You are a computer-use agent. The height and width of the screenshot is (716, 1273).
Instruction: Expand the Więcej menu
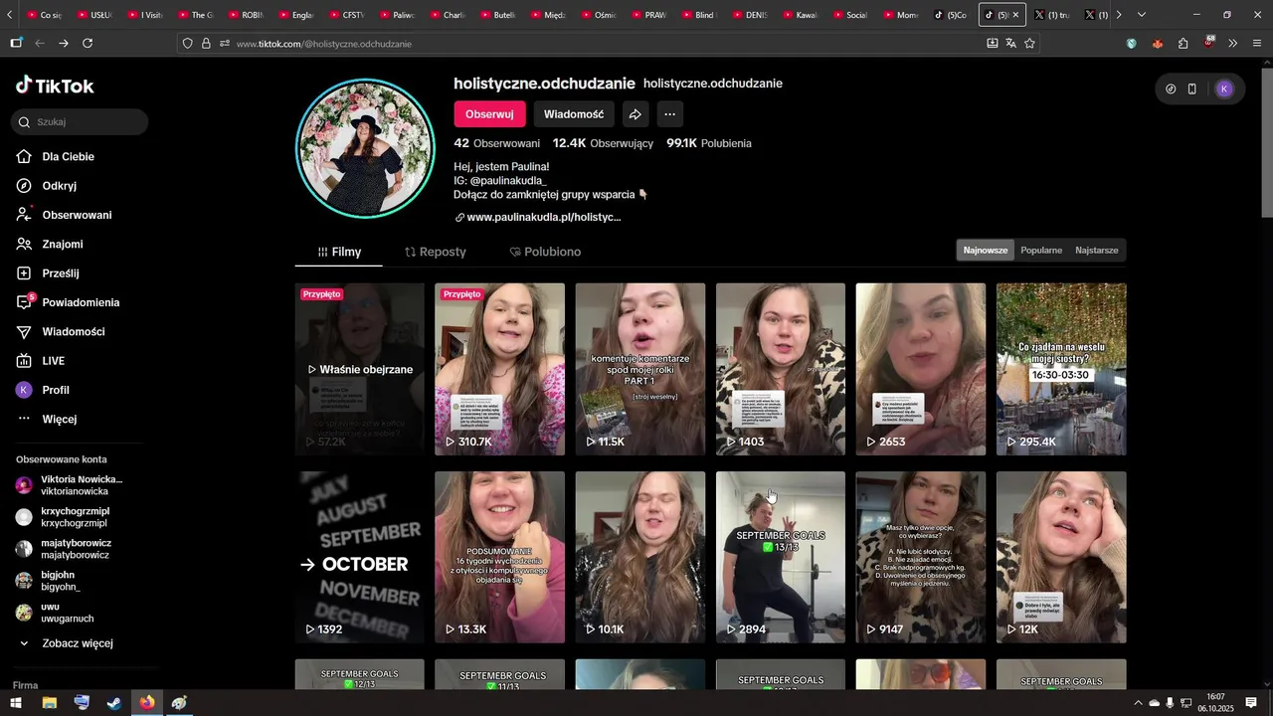click(59, 419)
